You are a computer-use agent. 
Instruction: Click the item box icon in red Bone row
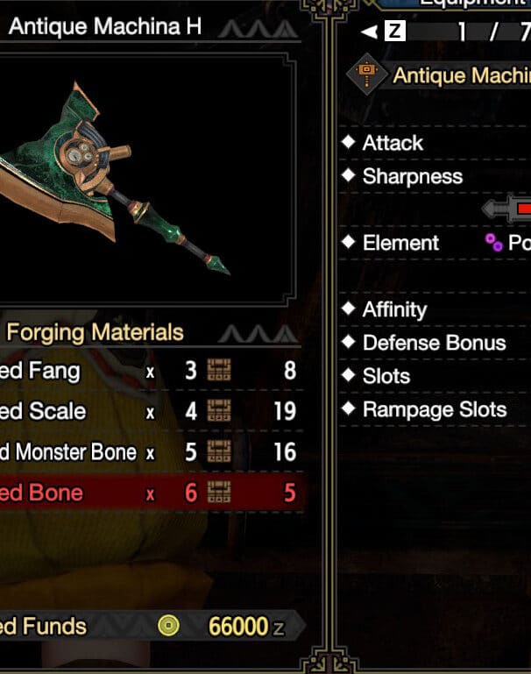[219, 493]
